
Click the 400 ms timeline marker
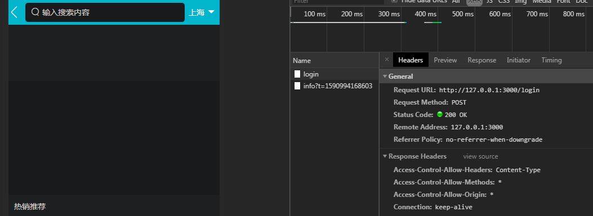426,14
